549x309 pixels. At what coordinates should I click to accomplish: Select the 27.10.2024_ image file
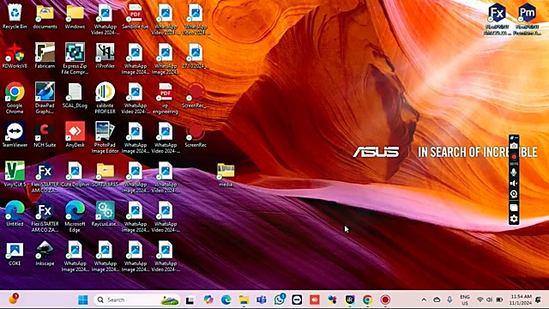196,56
